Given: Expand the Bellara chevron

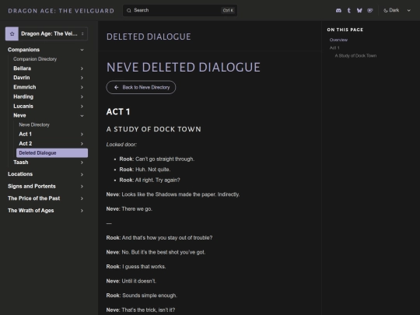Looking at the screenshot, I should click(82, 68).
